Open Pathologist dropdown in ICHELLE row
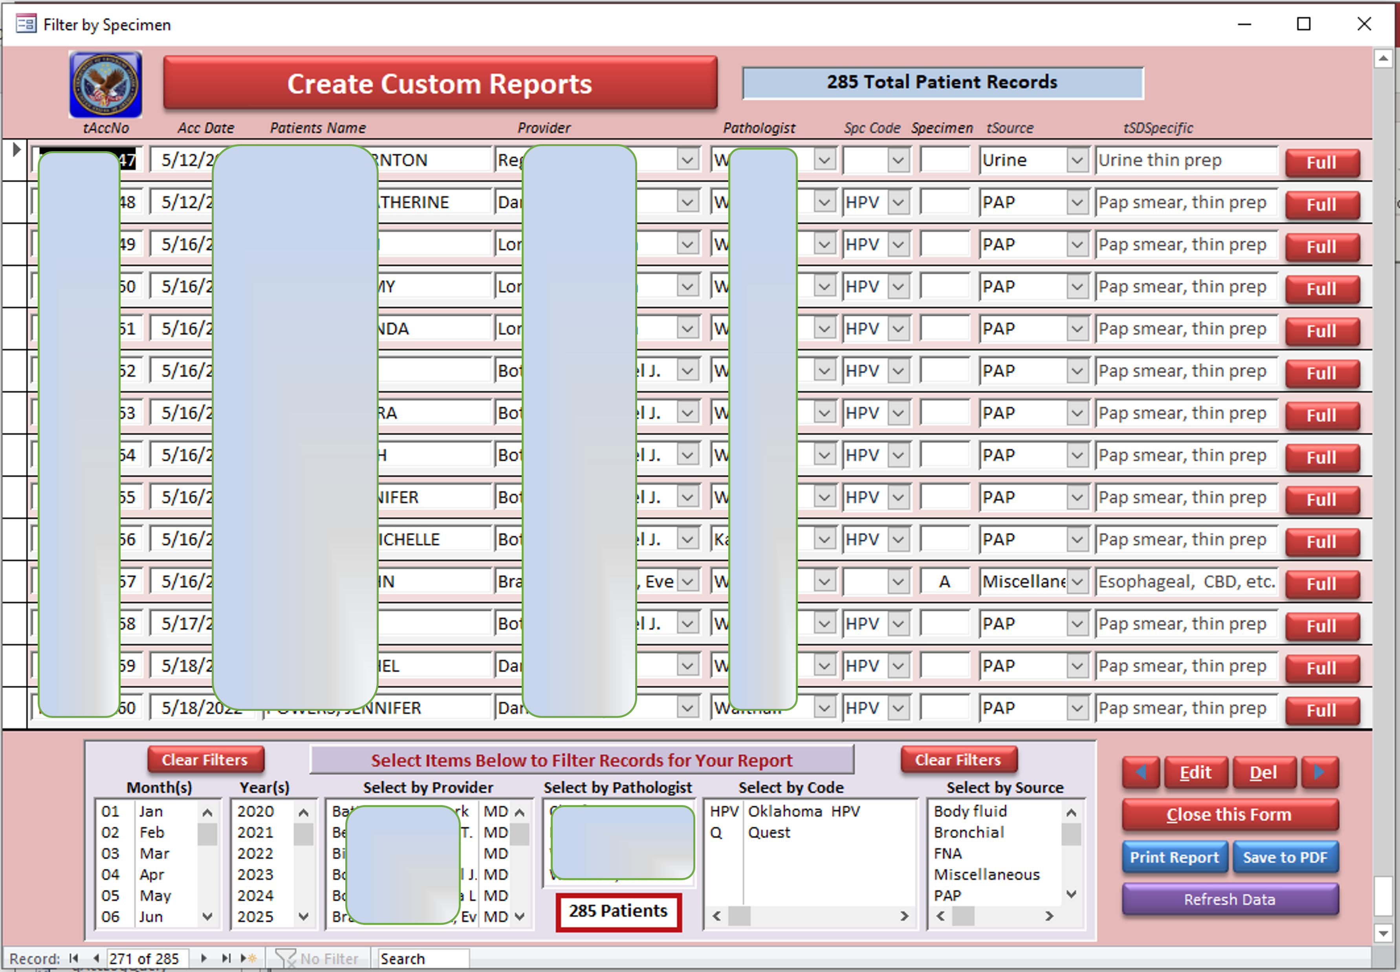The width and height of the screenshot is (1400, 972). click(824, 540)
